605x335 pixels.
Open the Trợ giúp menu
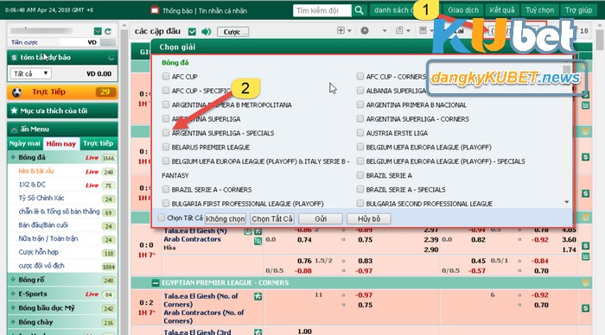click(578, 10)
